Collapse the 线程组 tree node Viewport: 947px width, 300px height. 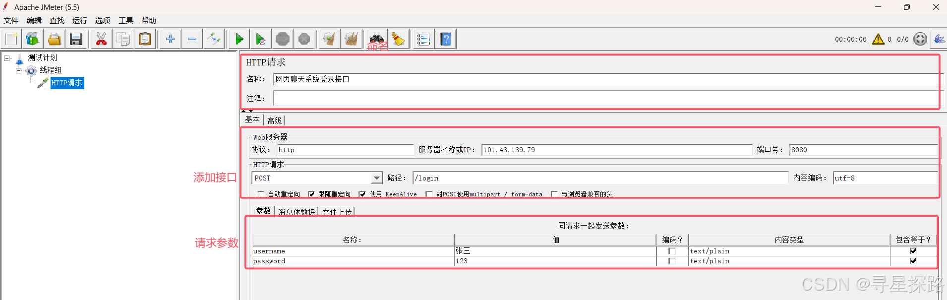coord(18,70)
